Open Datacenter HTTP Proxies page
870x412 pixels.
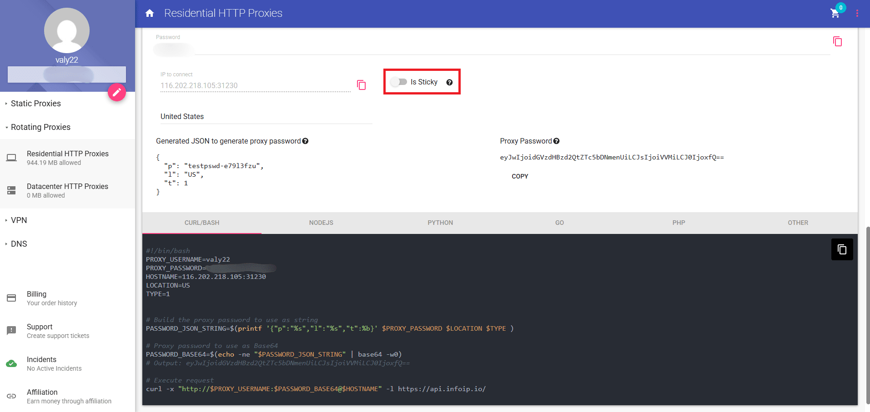click(x=67, y=190)
